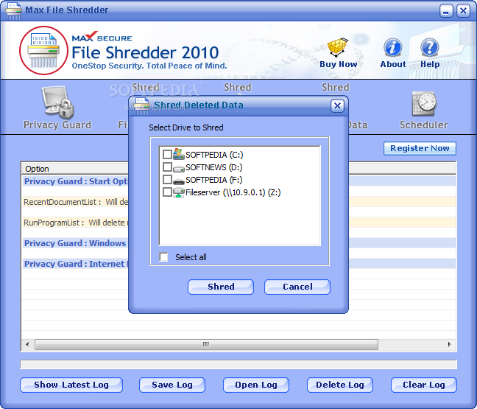Screen dimensions: 477x409
Task: Select the Scheduler label in toolbar
Action: [424, 125]
